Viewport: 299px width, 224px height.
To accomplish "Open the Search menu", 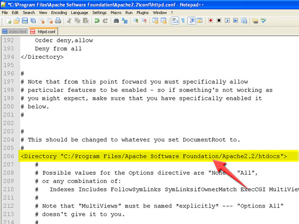I will [x=29, y=12].
